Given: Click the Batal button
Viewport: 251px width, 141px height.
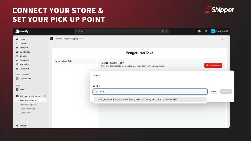Looking at the screenshot, I should pyautogui.click(x=214, y=91).
